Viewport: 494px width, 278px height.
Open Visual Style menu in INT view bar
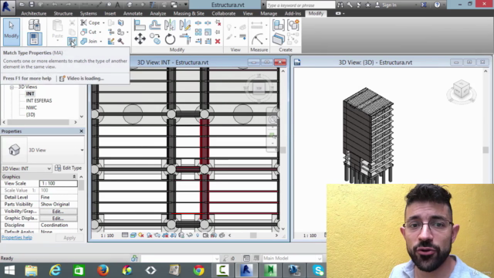click(134, 235)
